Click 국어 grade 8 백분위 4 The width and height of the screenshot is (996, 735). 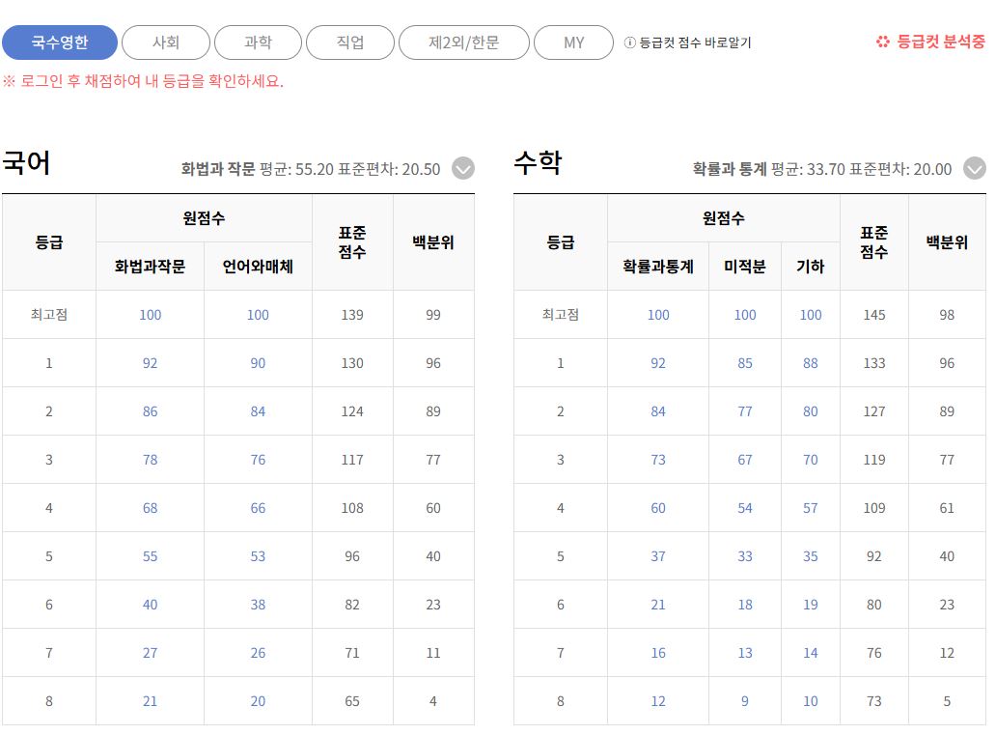[x=433, y=701]
